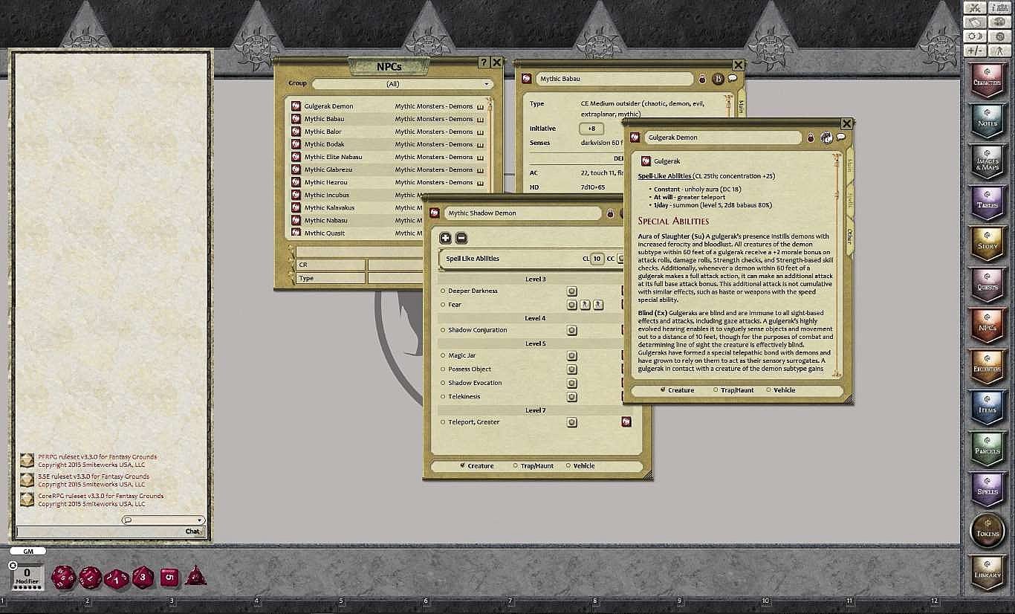
Task: Click the Modifier box in dice tray
Action: coord(27,575)
